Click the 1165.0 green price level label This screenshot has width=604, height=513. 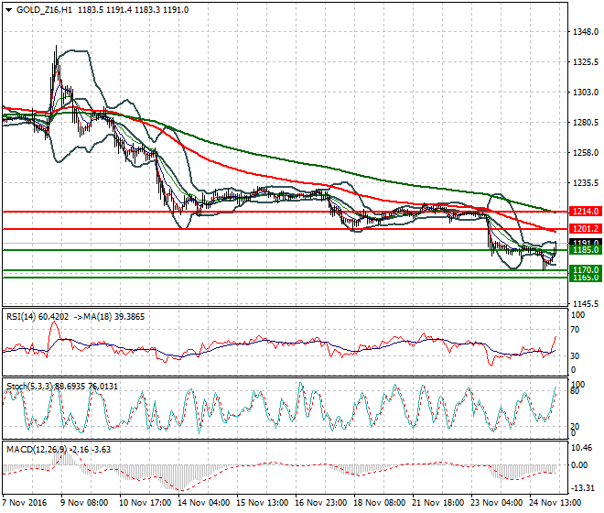(586, 278)
